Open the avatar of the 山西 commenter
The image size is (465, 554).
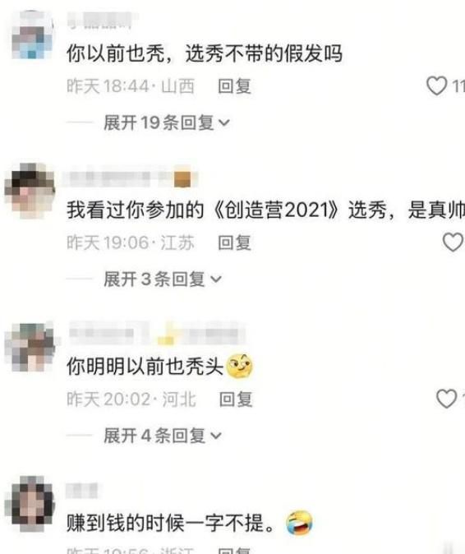[x=32, y=35]
